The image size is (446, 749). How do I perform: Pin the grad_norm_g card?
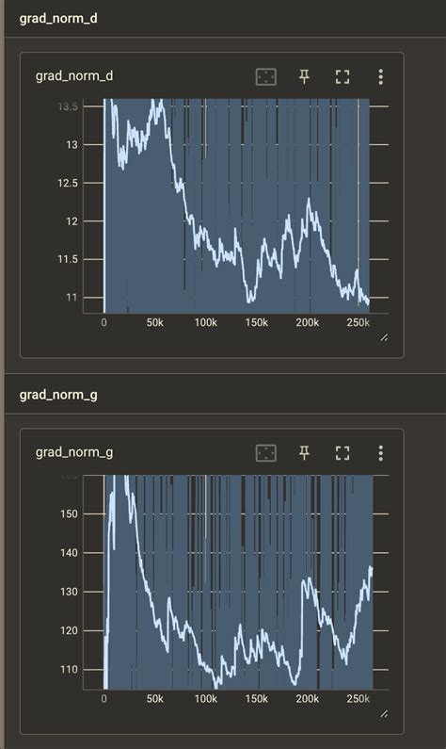[x=304, y=453]
